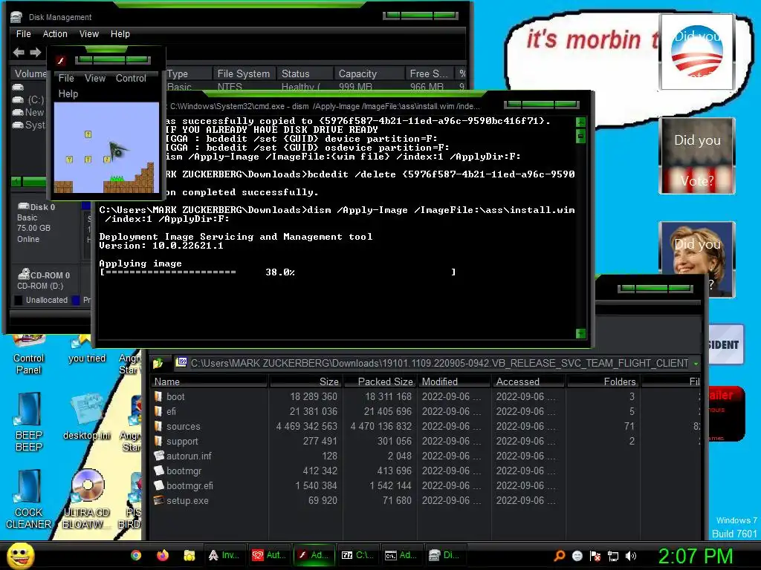Click the 2:07 PM clock
The height and width of the screenshot is (570, 761).
point(695,556)
